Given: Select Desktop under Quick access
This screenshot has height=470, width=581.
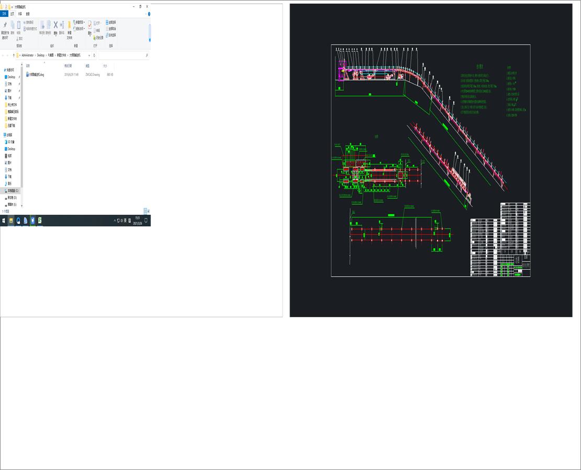Looking at the screenshot, I should (10, 77).
